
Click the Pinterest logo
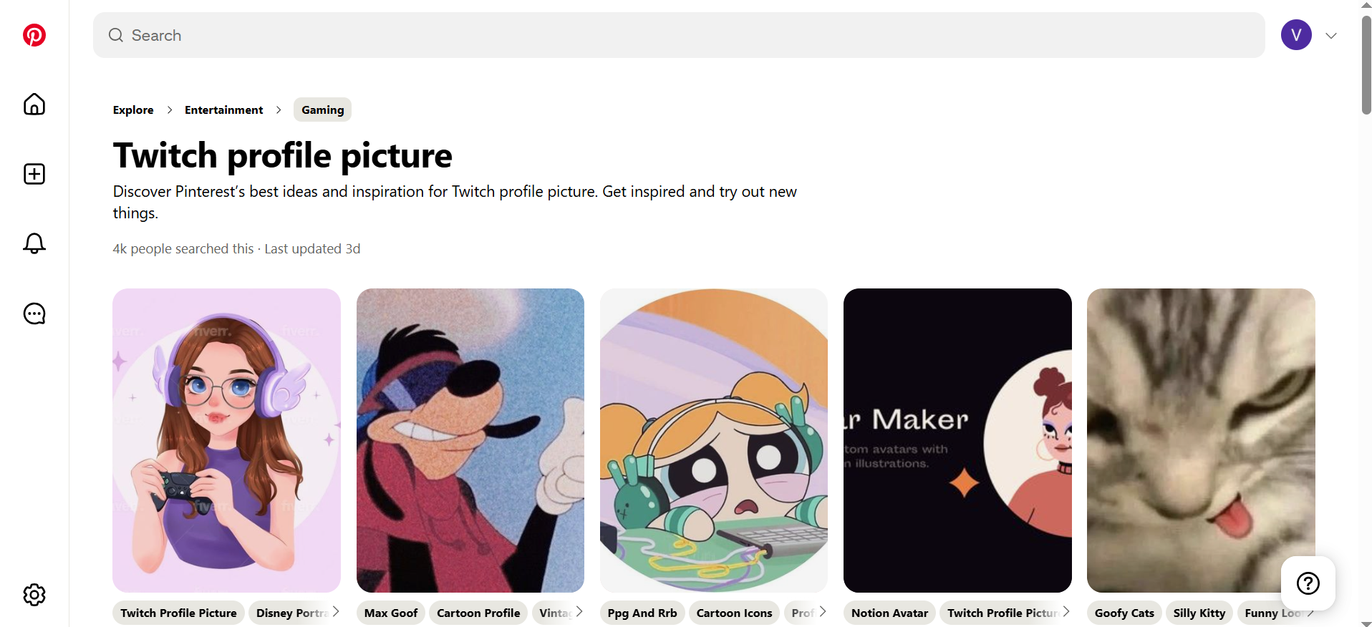(34, 34)
